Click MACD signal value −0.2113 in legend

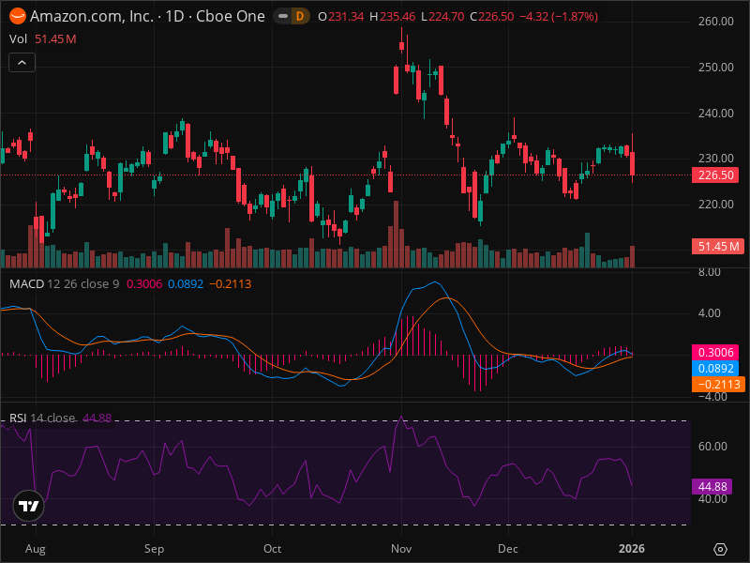click(x=230, y=284)
